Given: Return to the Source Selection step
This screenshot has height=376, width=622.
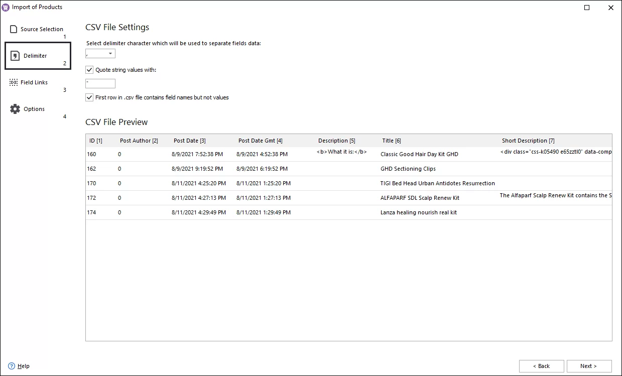Looking at the screenshot, I should (41, 29).
